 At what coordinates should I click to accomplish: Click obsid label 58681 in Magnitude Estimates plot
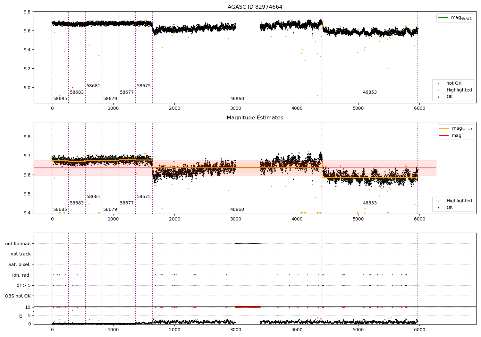click(94, 197)
